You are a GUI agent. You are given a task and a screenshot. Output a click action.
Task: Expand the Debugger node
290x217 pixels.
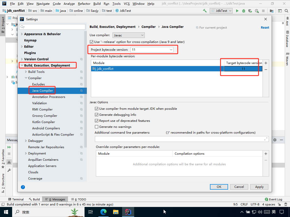pyautogui.click(x=26, y=141)
